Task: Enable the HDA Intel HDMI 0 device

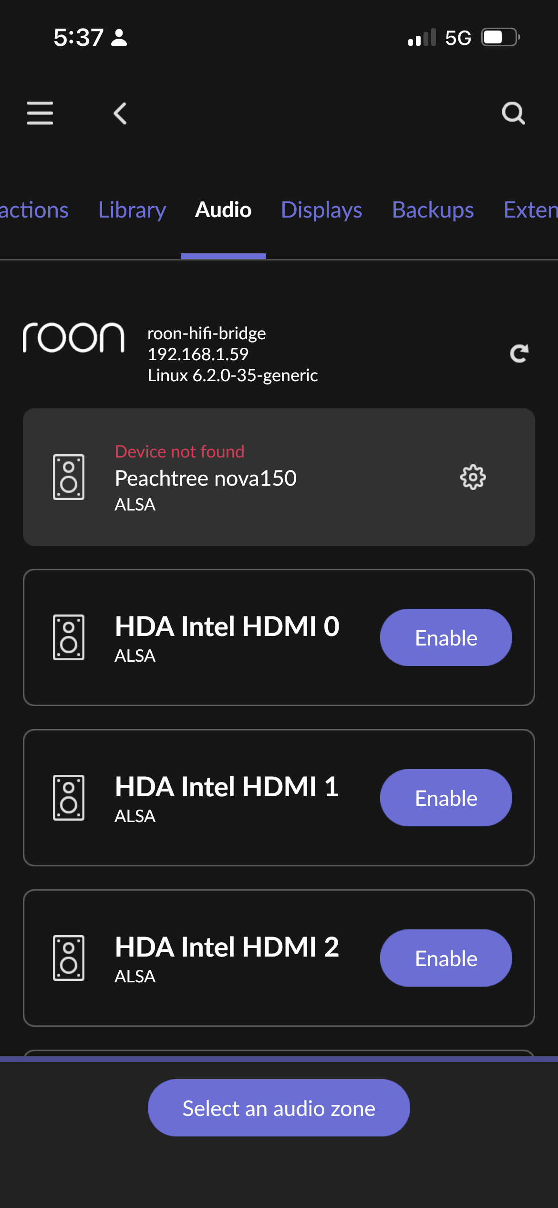Action: [445, 636]
